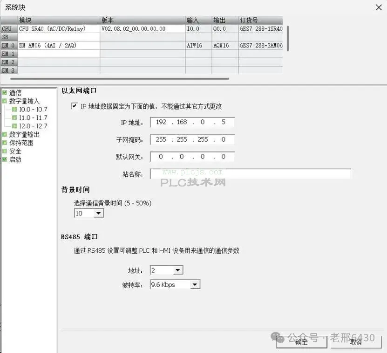Click the green icon beside 数字量输入

[5, 101]
